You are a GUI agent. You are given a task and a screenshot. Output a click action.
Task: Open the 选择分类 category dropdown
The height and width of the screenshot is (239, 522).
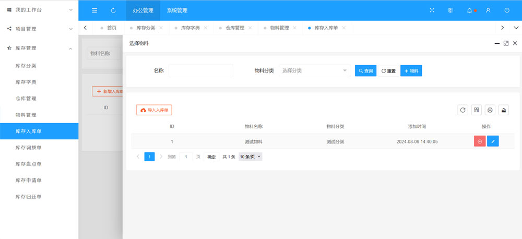click(314, 70)
